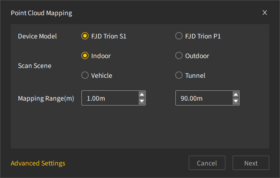This screenshot has width=280, height=178.
Task: Focus the 1.00m mapping range field
Action: click(110, 98)
